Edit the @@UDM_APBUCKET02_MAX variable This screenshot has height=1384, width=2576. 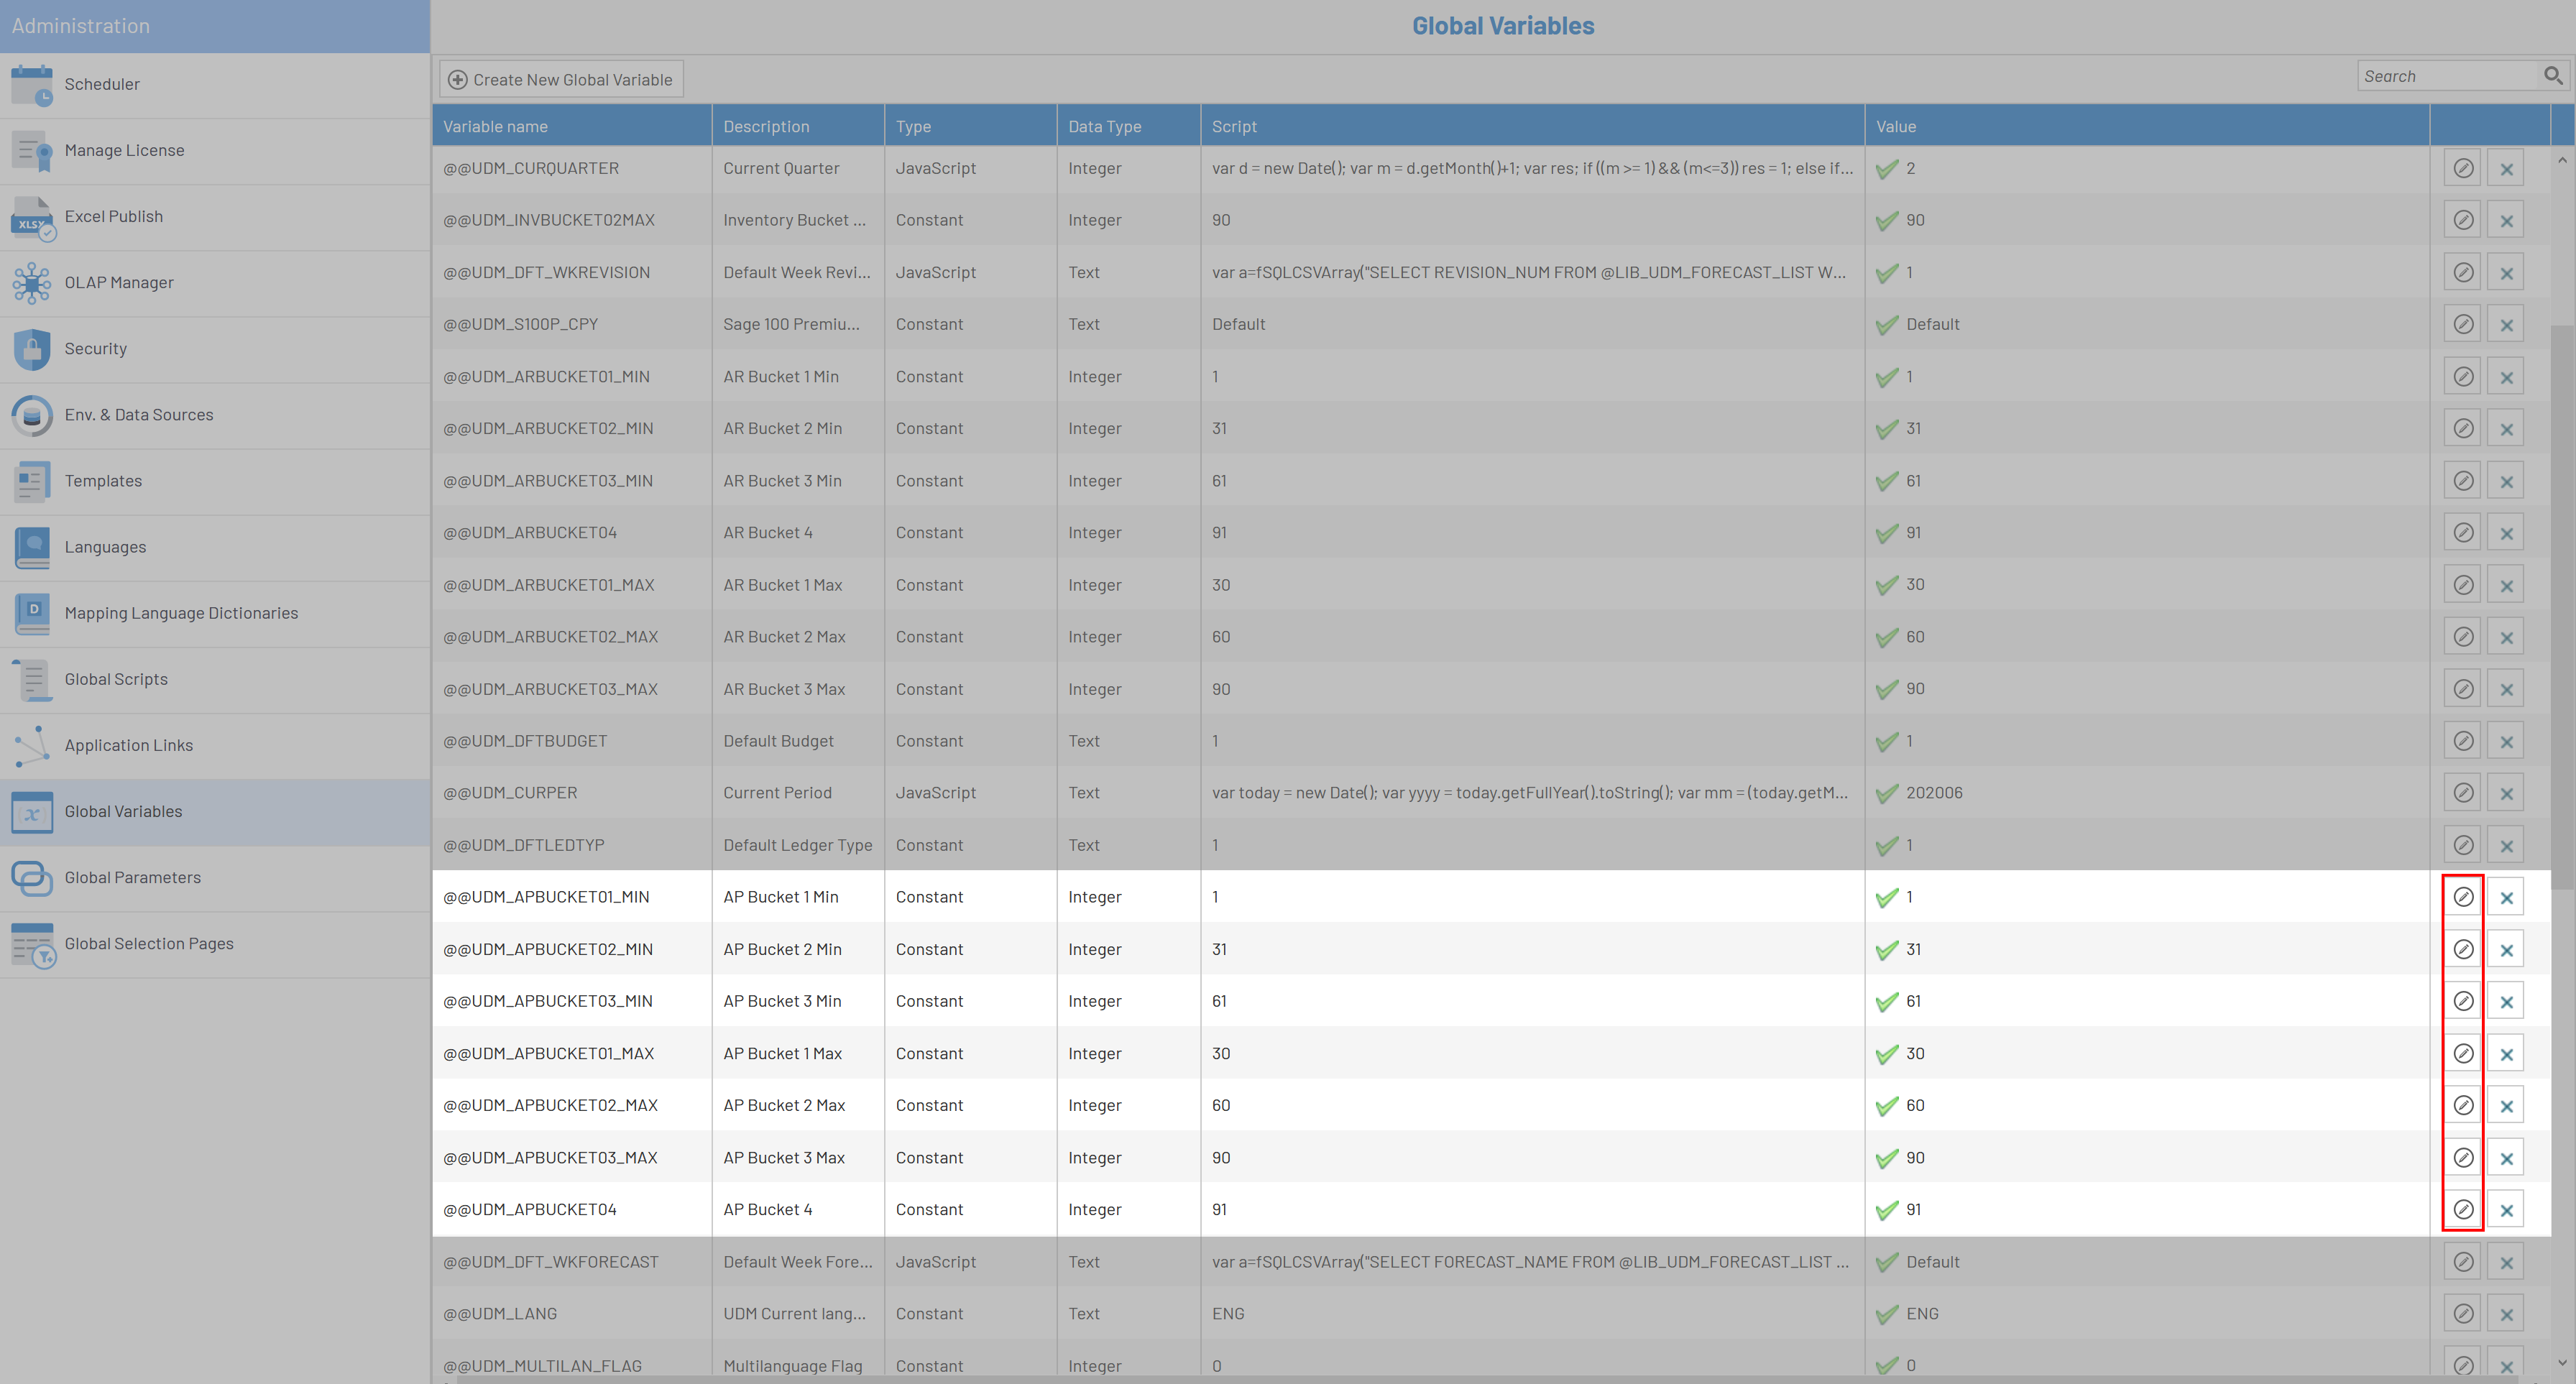(2463, 1105)
